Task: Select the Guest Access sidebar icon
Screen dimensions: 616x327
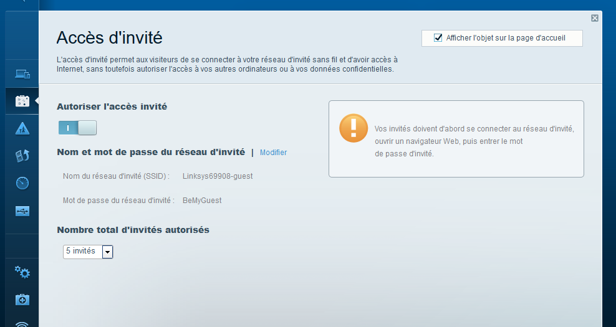Action: point(22,101)
